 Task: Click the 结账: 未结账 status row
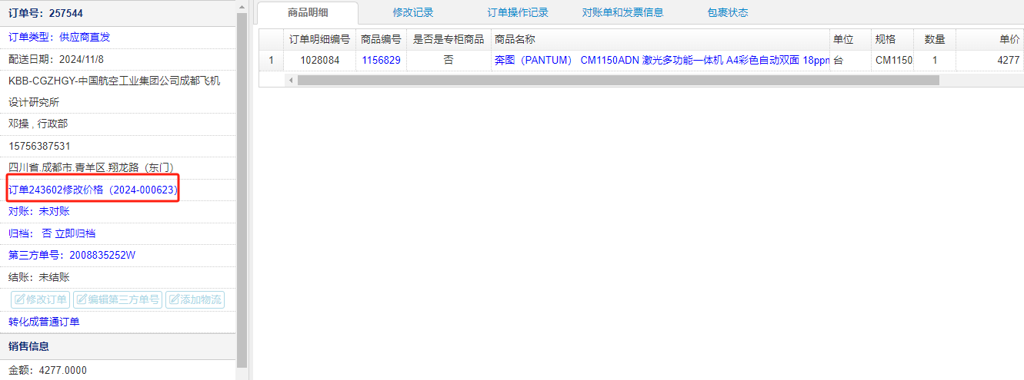118,277
